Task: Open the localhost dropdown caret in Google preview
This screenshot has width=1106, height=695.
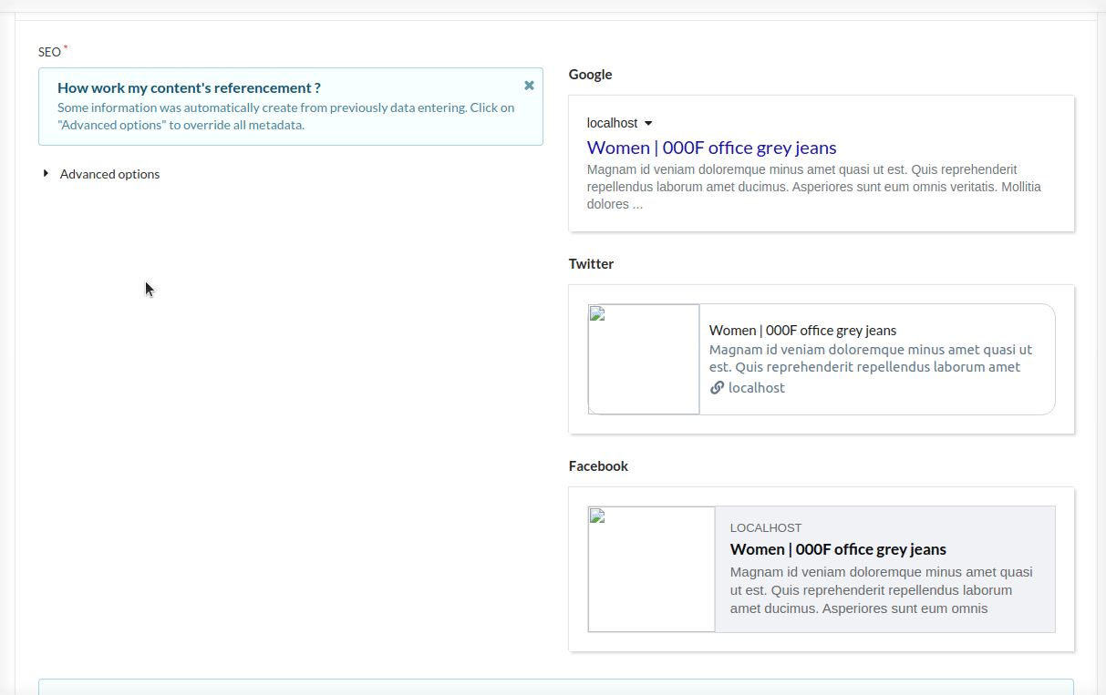Action: (x=648, y=123)
